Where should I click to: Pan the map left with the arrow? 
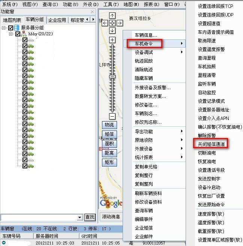click(x=105, y=23)
